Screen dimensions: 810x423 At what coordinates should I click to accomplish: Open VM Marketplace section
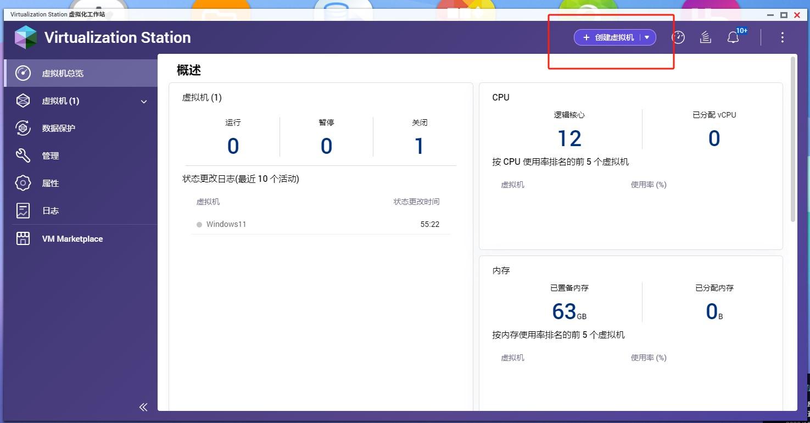tap(81, 238)
